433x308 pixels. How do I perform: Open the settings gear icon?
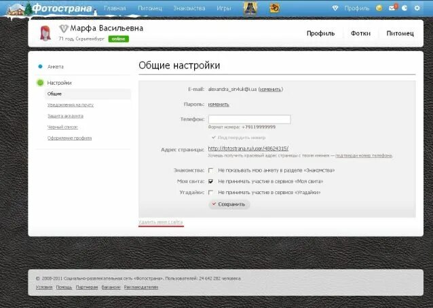pyautogui.click(x=417, y=8)
